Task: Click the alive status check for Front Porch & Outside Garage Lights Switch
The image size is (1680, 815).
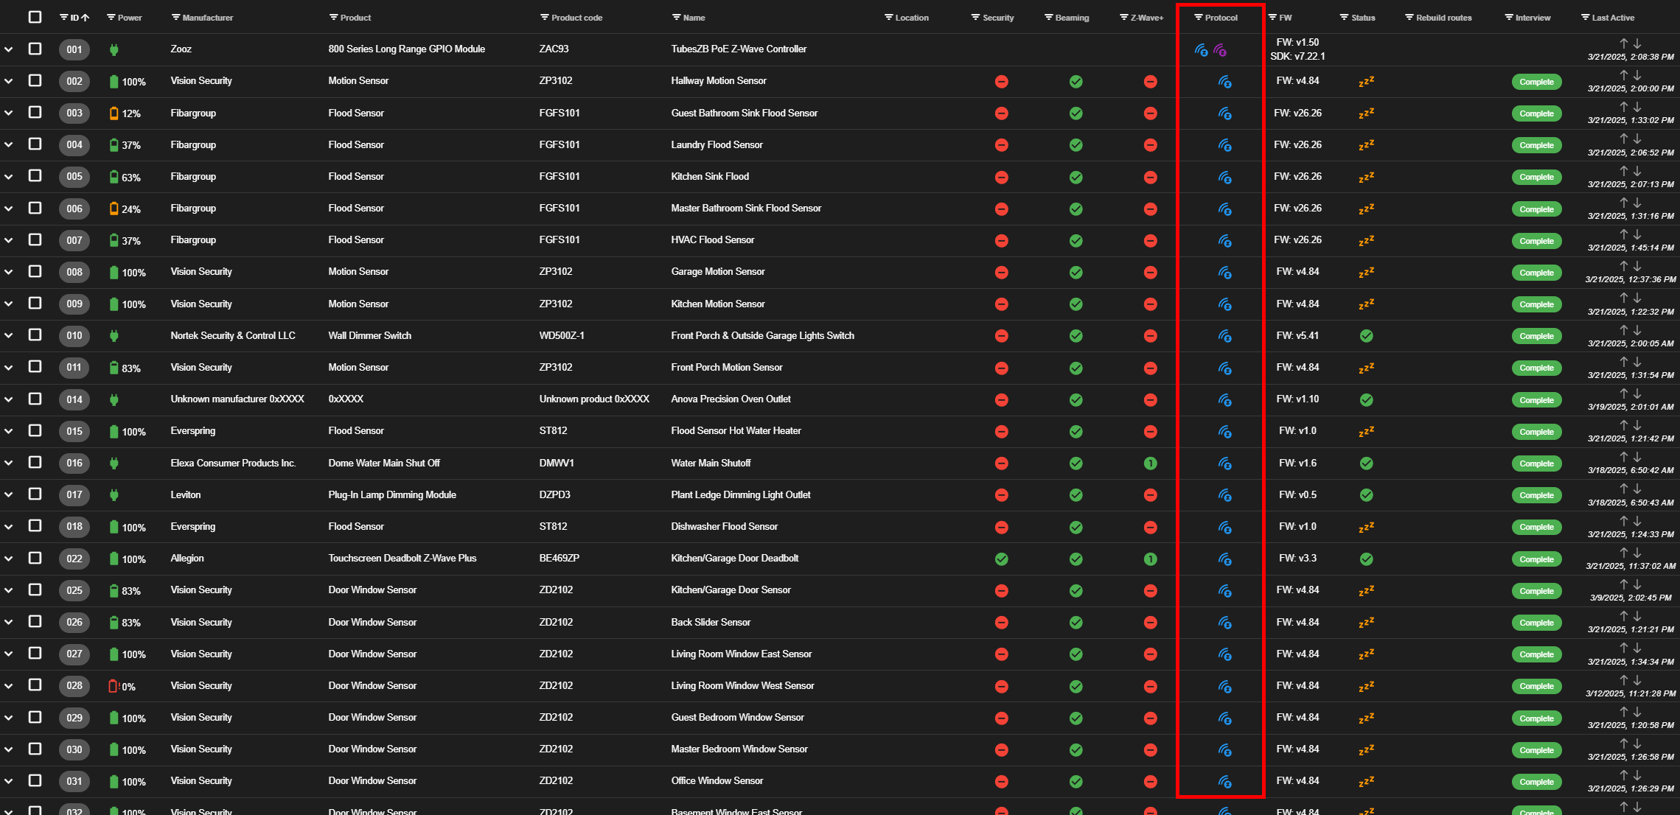Action: click(x=1366, y=336)
